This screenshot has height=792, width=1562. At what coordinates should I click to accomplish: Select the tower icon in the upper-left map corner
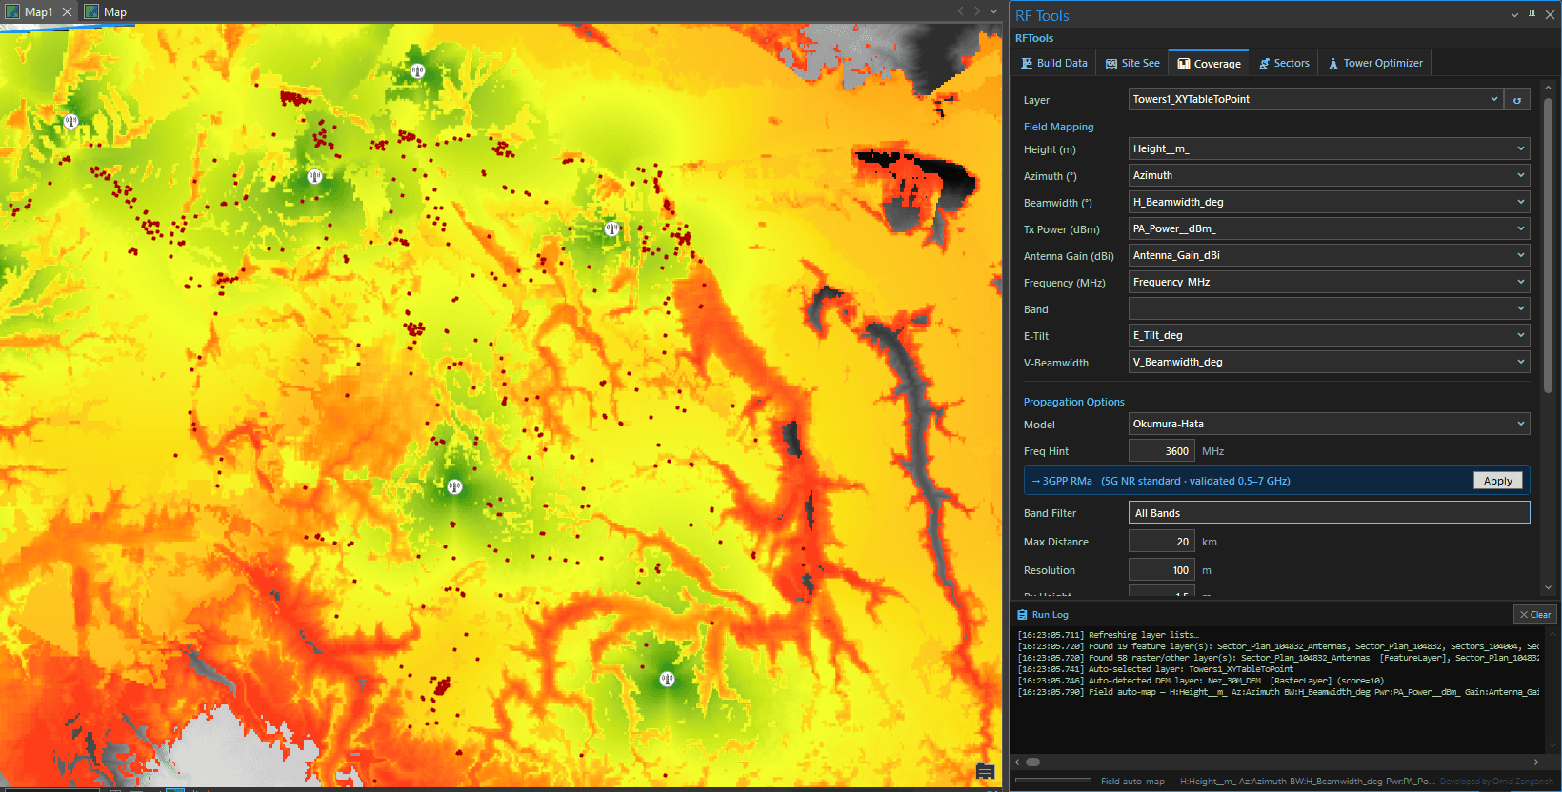pyautogui.click(x=70, y=121)
